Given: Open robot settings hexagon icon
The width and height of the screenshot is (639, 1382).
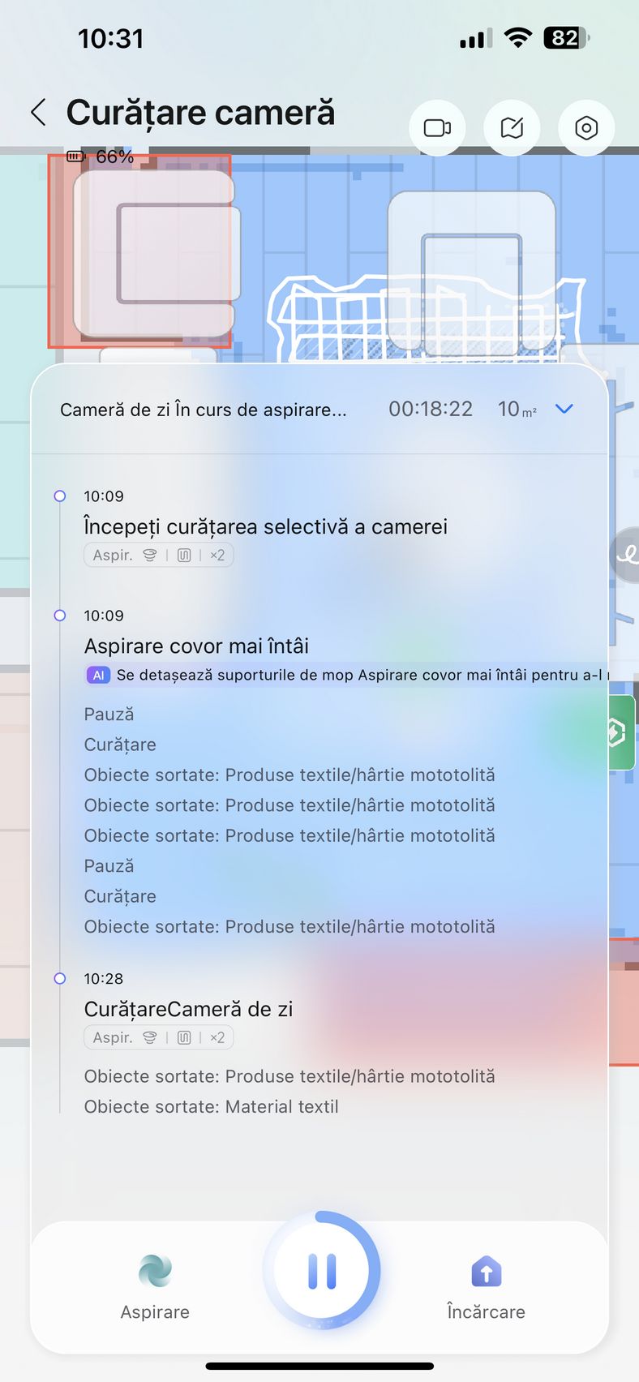Looking at the screenshot, I should [x=586, y=128].
